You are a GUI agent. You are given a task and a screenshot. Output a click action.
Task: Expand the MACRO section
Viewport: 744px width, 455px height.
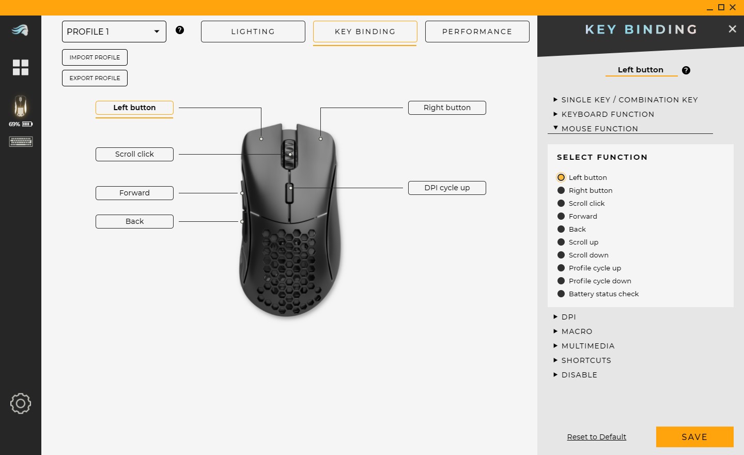pos(577,331)
